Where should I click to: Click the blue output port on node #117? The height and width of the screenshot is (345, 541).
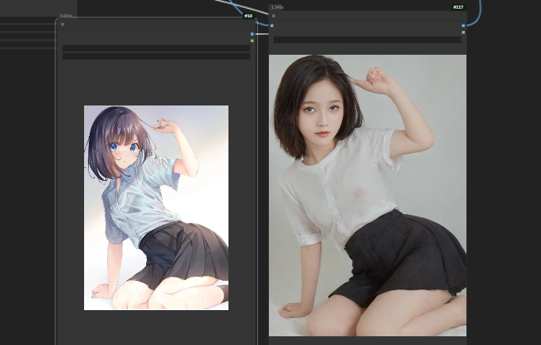click(463, 26)
